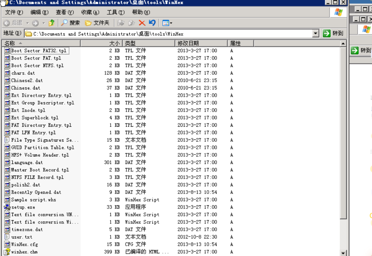The height and width of the screenshot is (256, 372).
Task: Open the Forward button history dropdown arrow
Action: pos(44,23)
